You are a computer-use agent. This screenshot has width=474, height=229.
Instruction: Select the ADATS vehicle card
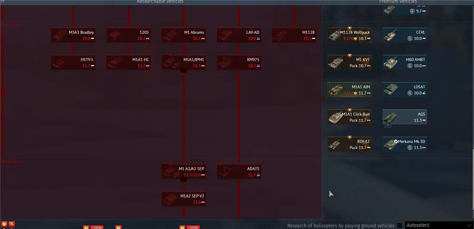[239, 171]
